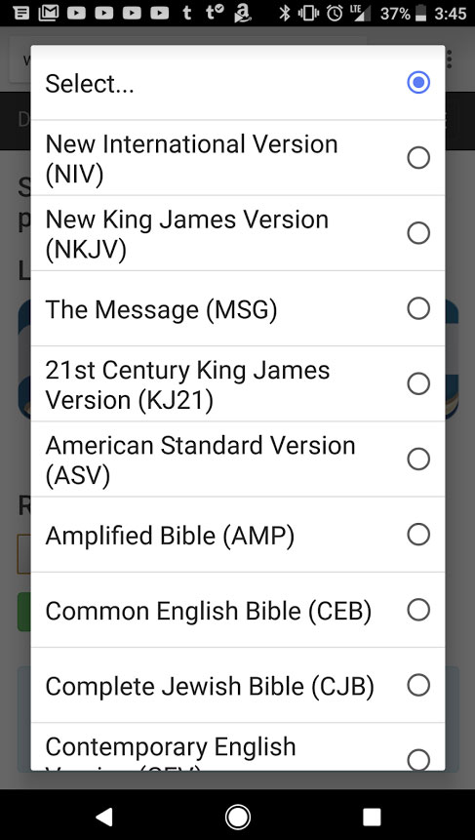Select Amplified Bible (AMP) option

238,534
